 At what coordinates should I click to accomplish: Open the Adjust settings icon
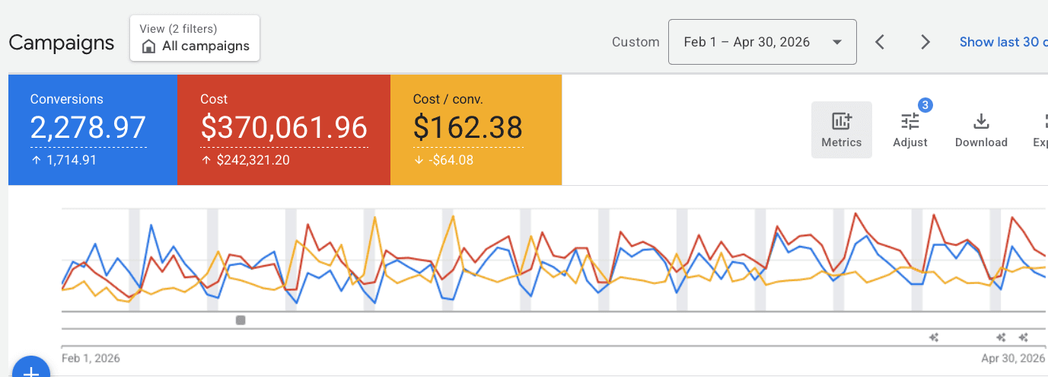pos(910,129)
